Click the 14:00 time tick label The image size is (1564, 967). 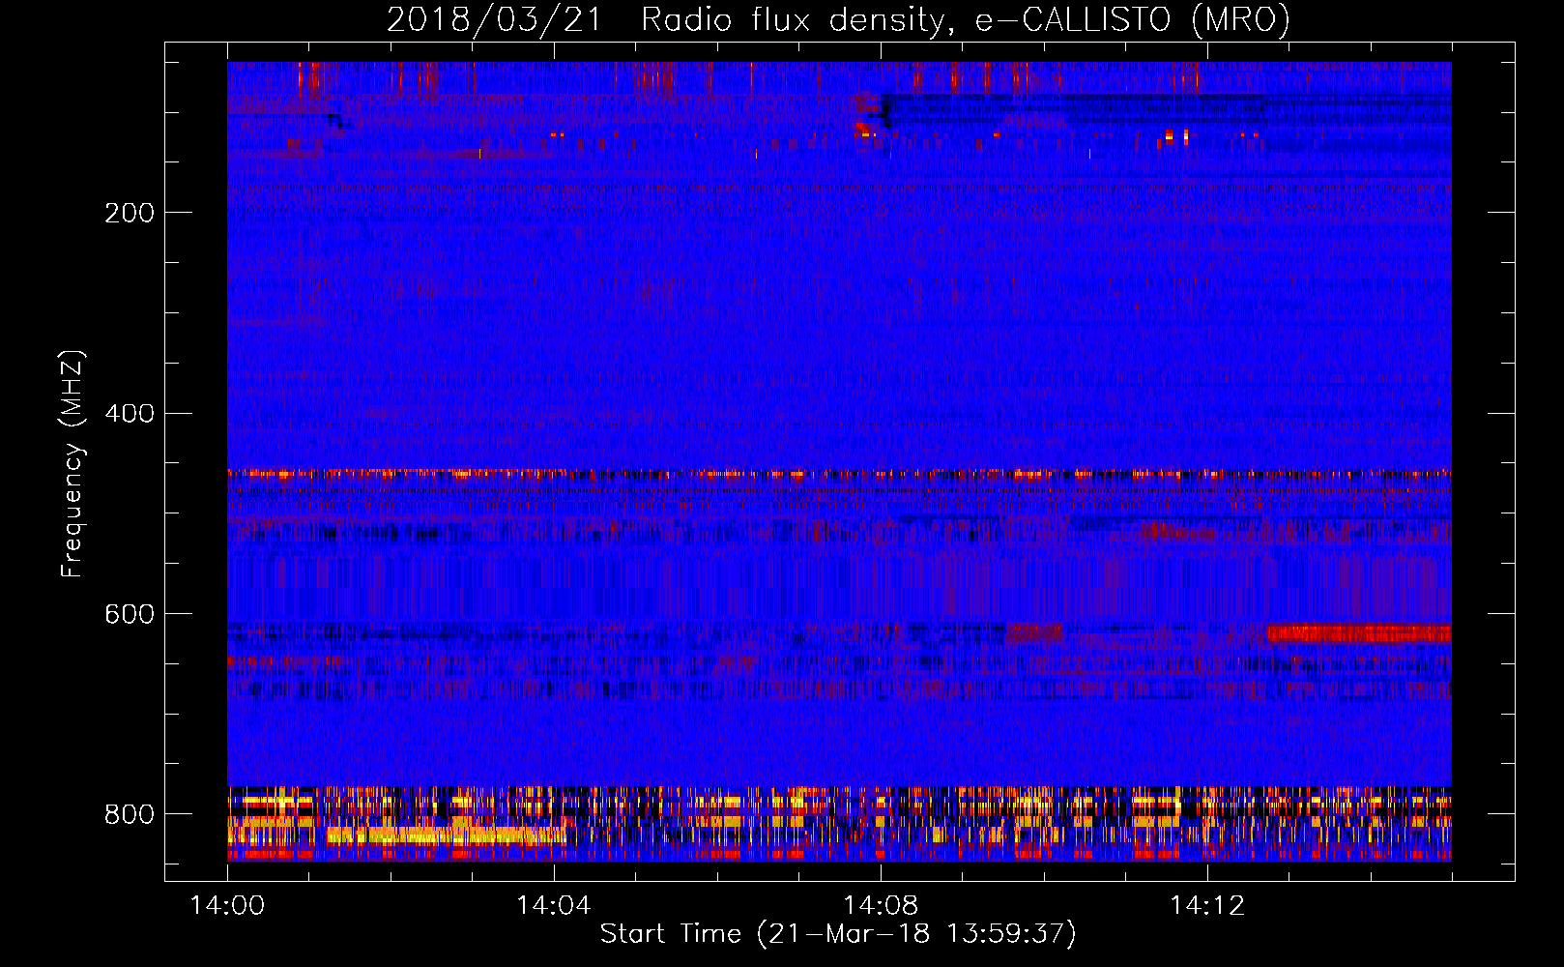point(227,905)
